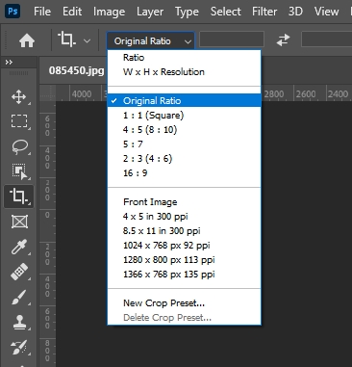The image size is (352, 367).
Task: Choose Ratio from crop preset list
Action: tap(185, 58)
